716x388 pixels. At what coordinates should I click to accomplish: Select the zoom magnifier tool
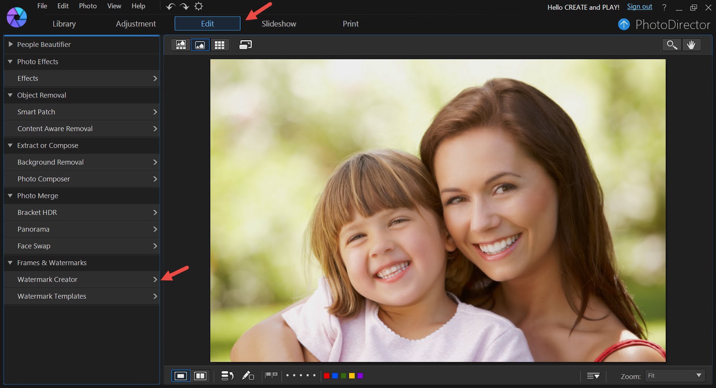[x=672, y=45]
